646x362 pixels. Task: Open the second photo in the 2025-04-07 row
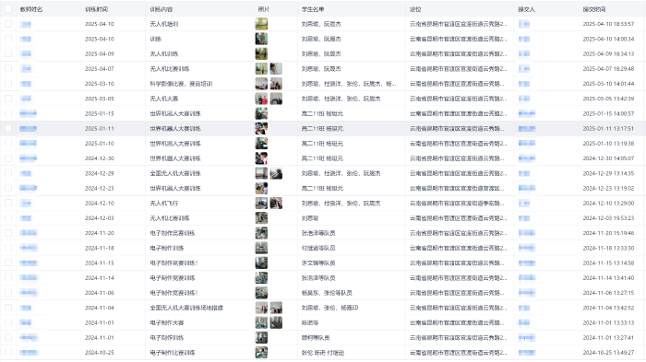[x=276, y=69]
